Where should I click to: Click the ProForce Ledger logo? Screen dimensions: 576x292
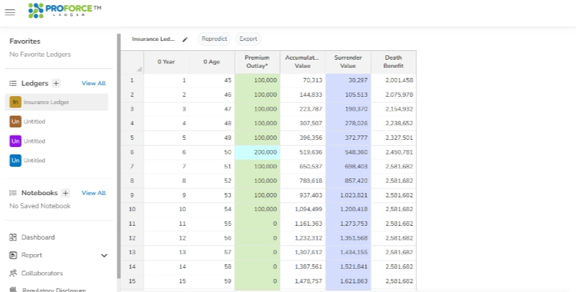point(65,11)
